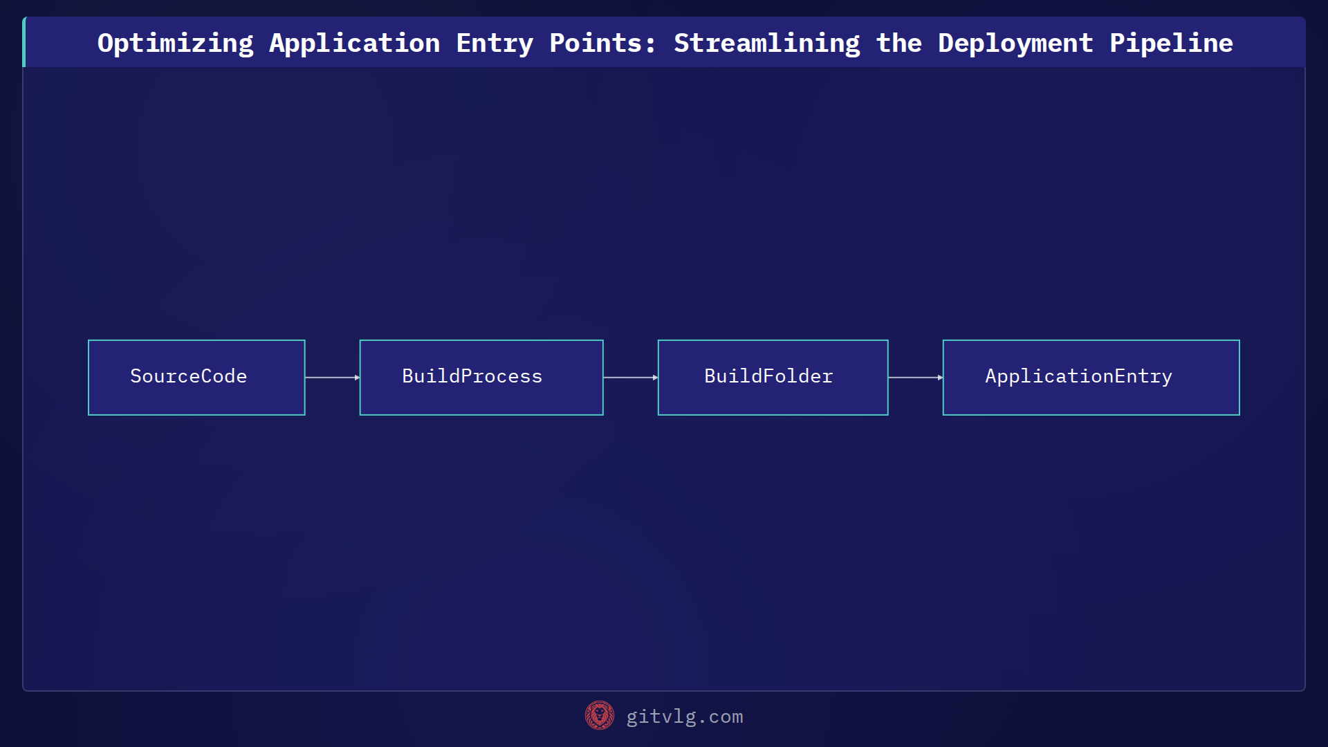This screenshot has width=1328, height=747.
Task: Open the gitvlg.com link text
Action: [684, 717]
